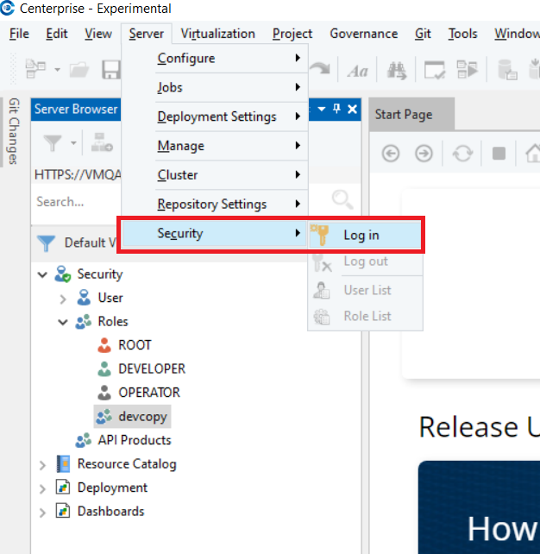Open Server Browser panel options dropdown
The height and width of the screenshot is (554, 540).
coord(322,109)
